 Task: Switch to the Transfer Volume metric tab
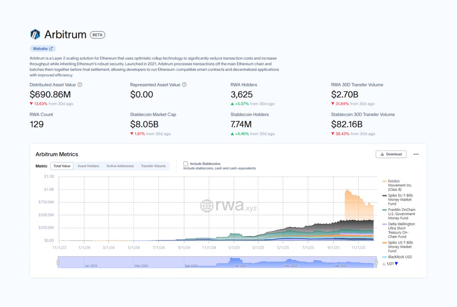(x=153, y=166)
